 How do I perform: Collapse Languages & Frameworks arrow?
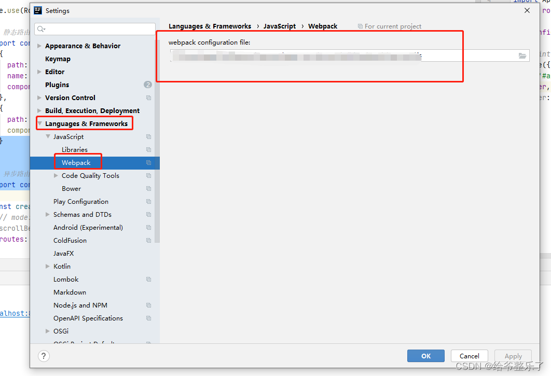pyautogui.click(x=40, y=124)
